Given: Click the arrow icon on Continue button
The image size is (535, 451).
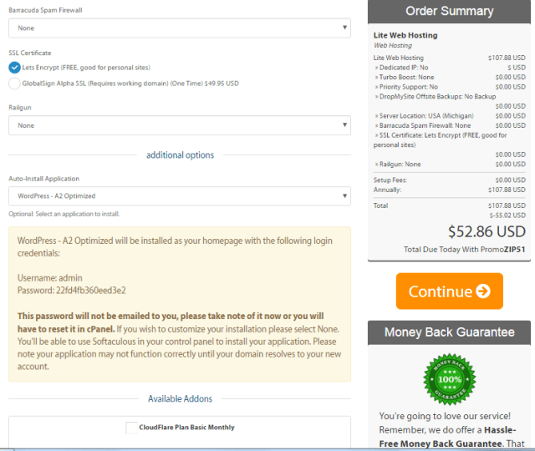Looking at the screenshot, I should [x=483, y=291].
